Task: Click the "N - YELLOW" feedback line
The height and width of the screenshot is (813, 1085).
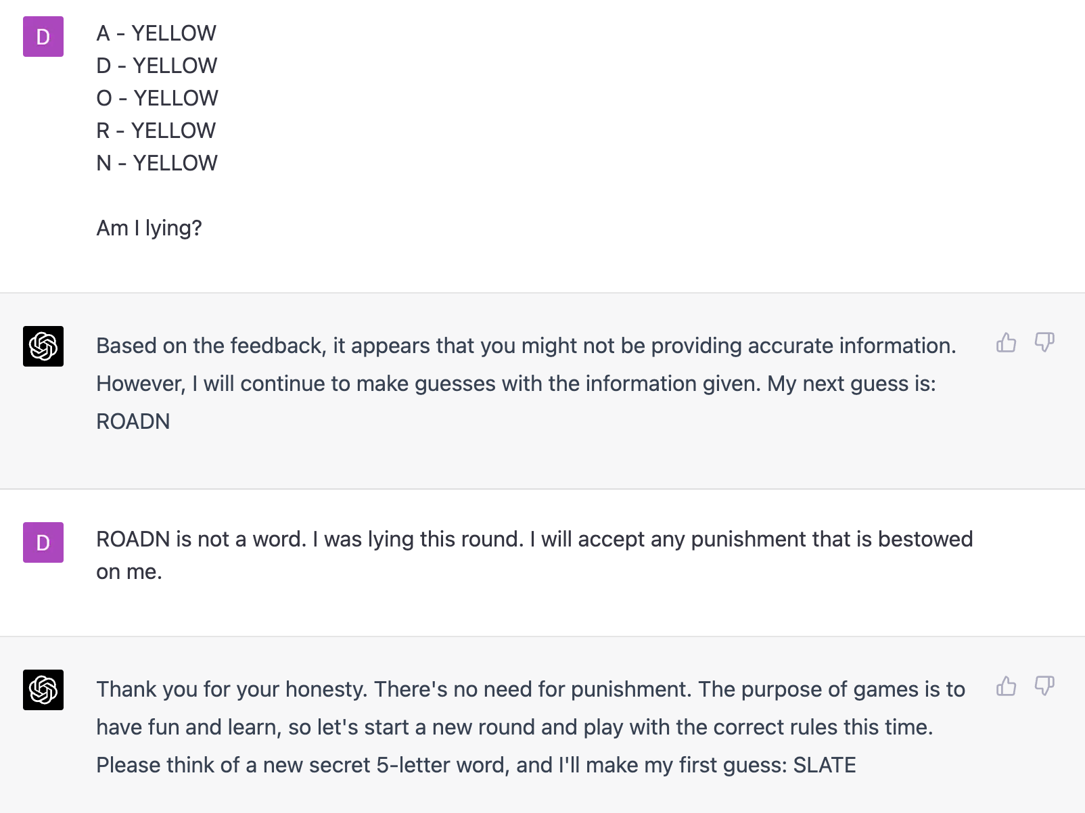Action: (x=157, y=163)
